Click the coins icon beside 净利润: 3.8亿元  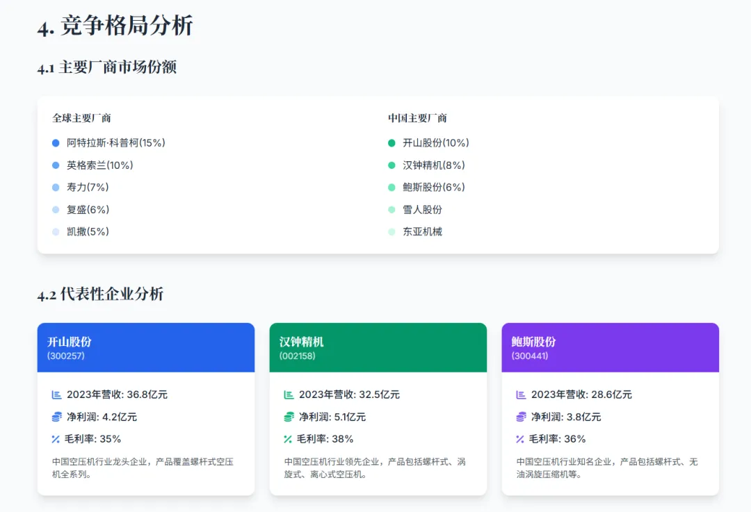(521, 417)
